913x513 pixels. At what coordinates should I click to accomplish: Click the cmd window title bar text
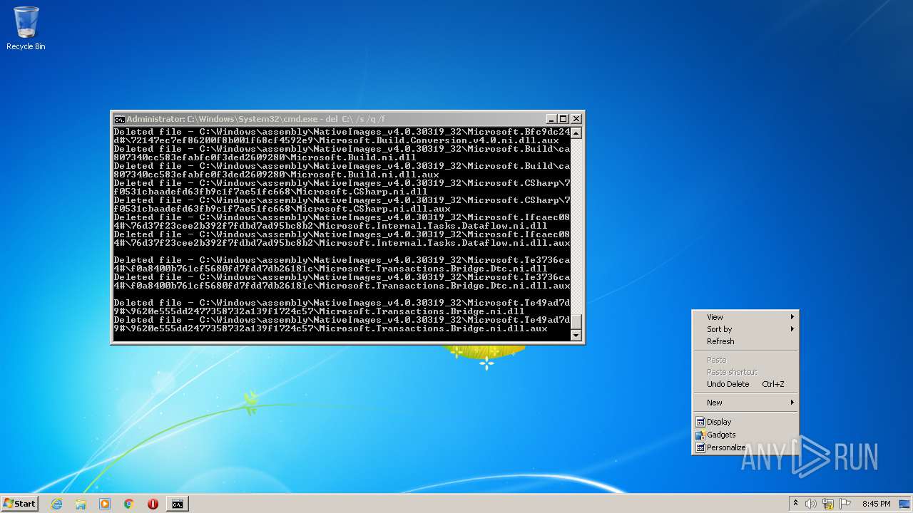click(256, 119)
